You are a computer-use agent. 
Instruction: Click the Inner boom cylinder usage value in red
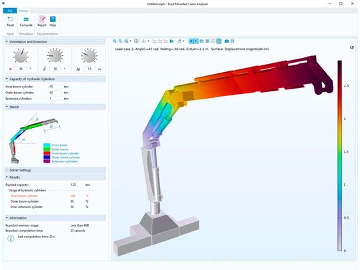[x=73, y=196]
